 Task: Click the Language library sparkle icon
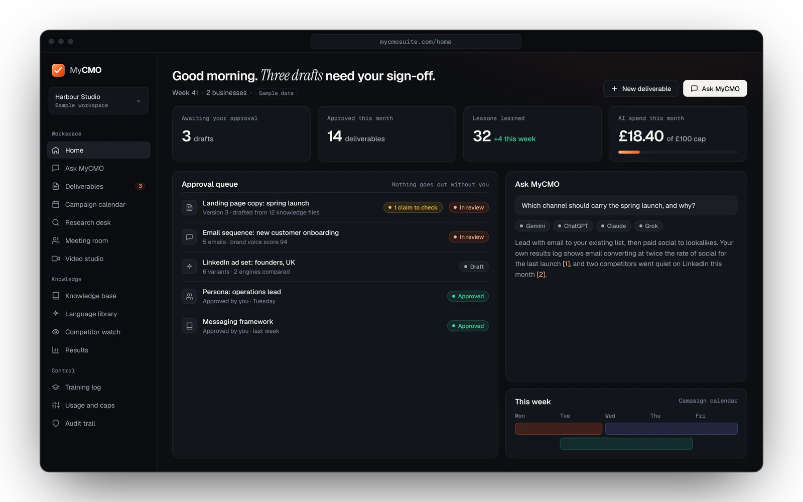[56, 314]
